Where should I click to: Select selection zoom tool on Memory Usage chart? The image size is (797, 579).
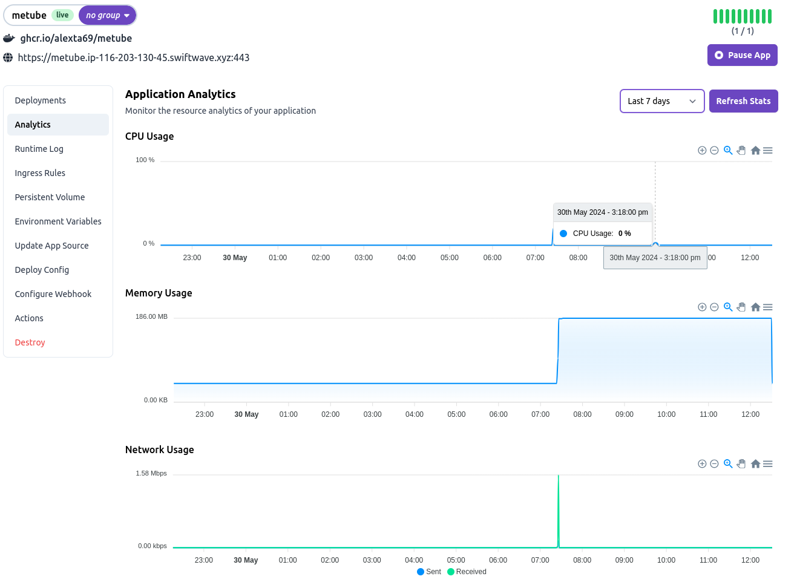(728, 307)
